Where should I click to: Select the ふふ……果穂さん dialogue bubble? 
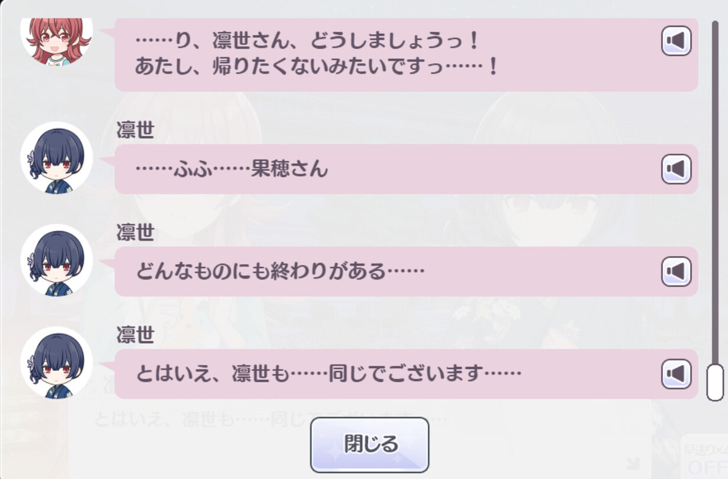[x=406, y=169]
